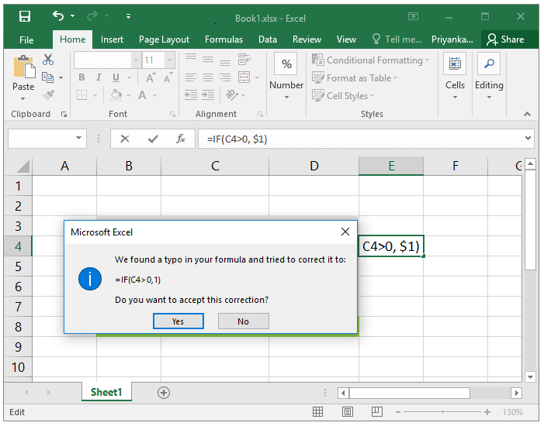Click the Format Painter brush icon
The height and width of the screenshot is (426, 544).
coord(49,95)
